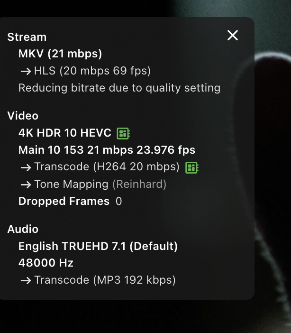Click the Transcode (H264 20 mbps) text
Image resolution: width=291 pixels, height=333 pixels.
point(107,167)
